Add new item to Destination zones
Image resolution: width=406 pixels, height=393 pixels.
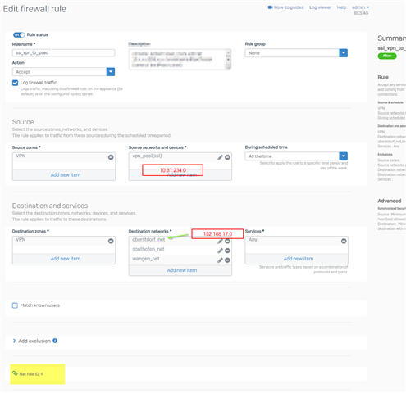click(x=66, y=259)
